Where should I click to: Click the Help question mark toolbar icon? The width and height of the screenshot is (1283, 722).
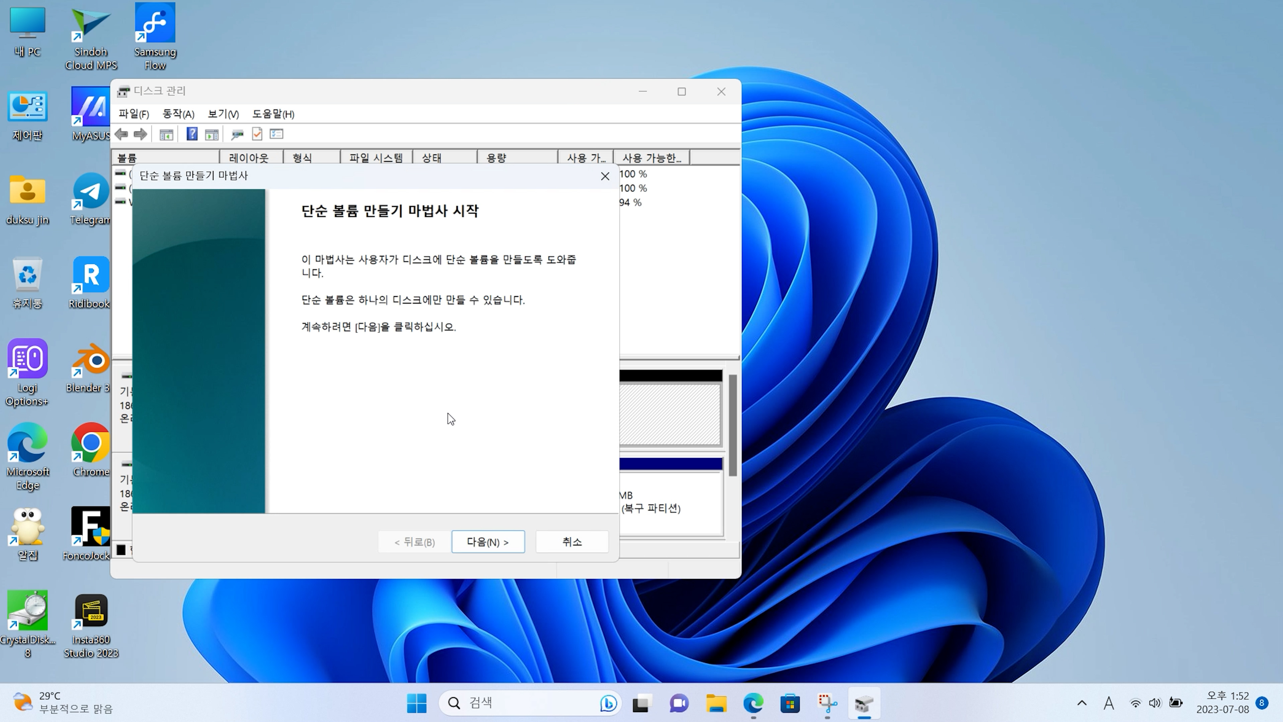pyautogui.click(x=192, y=134)
